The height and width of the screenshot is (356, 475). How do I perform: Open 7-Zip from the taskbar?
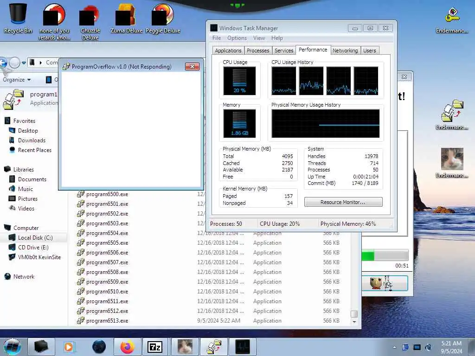(155, 347)
